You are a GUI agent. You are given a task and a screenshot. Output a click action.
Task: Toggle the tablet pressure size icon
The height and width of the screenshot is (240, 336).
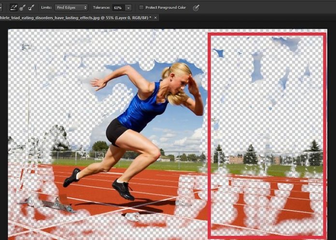pyautogui.click(x=196, y=8)
